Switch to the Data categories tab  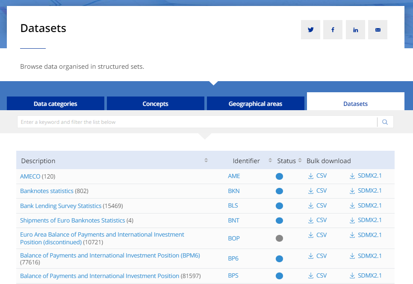(x=56, y=103)
